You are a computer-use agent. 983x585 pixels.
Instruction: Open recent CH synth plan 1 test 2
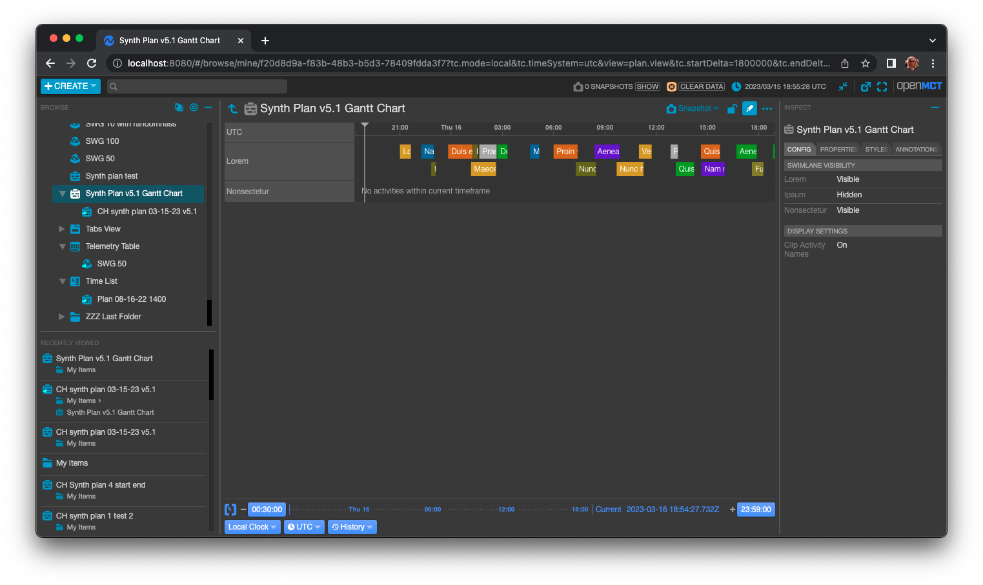94,516
